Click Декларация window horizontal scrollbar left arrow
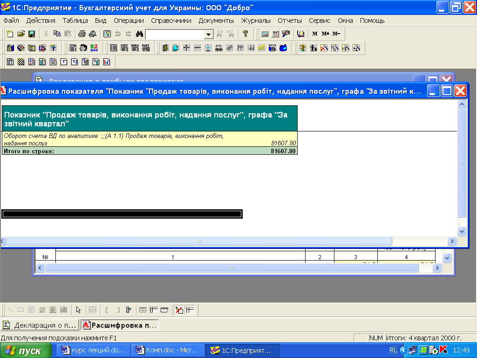 point(40,268)
